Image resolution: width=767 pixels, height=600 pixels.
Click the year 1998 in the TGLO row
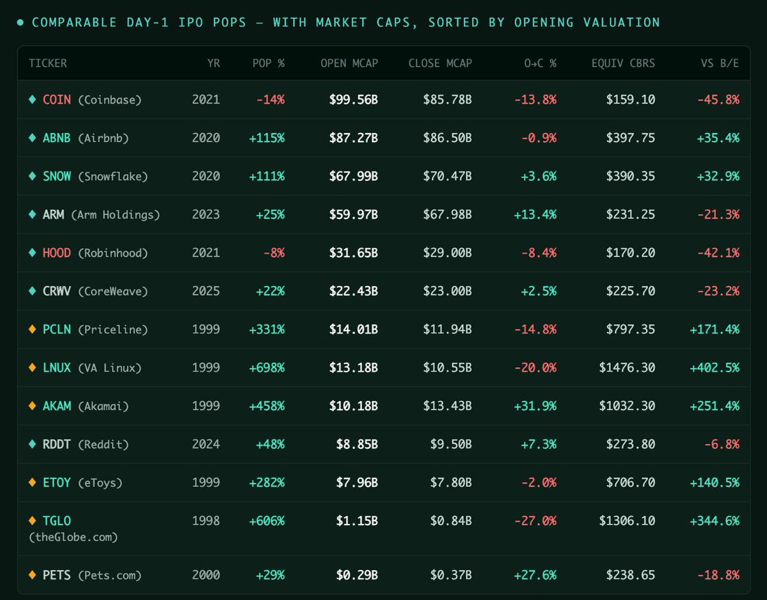[206, 520]
